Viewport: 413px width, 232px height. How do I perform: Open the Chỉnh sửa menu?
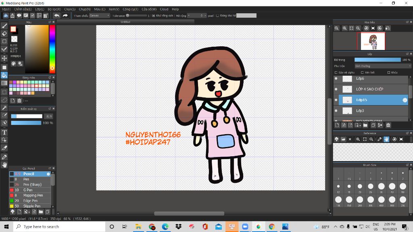[23, 9]
